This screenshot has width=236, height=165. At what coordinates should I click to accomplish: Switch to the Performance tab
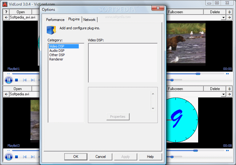pyautogui.click(x=55, y=20)
